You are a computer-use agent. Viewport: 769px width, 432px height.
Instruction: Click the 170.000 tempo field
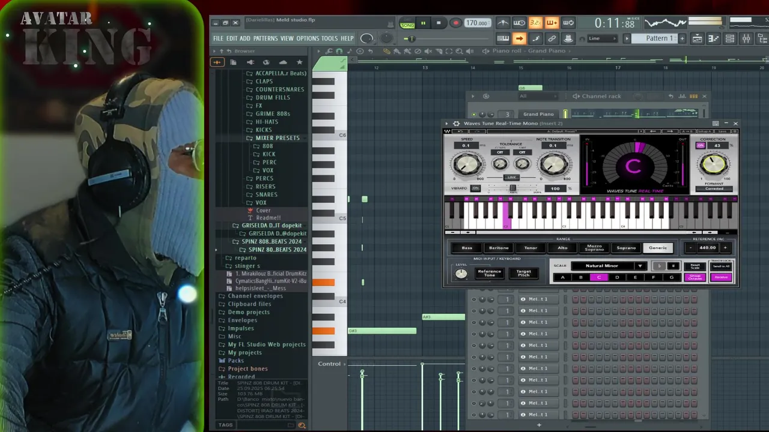(476, 23)
